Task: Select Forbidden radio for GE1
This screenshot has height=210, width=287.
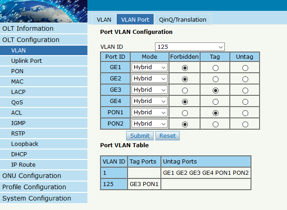Action: [185, 68]
